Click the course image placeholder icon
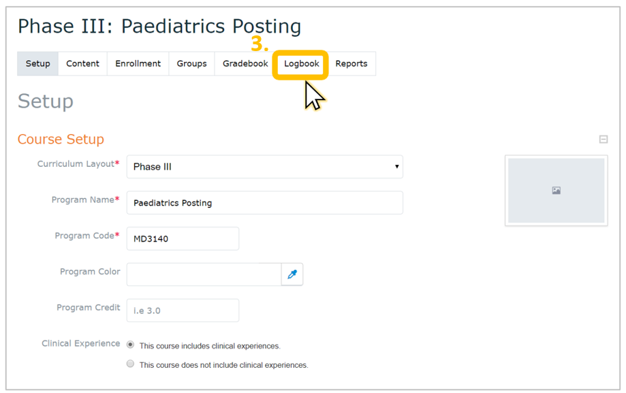Viewport: 626px width, 393px height. [556, 191]
